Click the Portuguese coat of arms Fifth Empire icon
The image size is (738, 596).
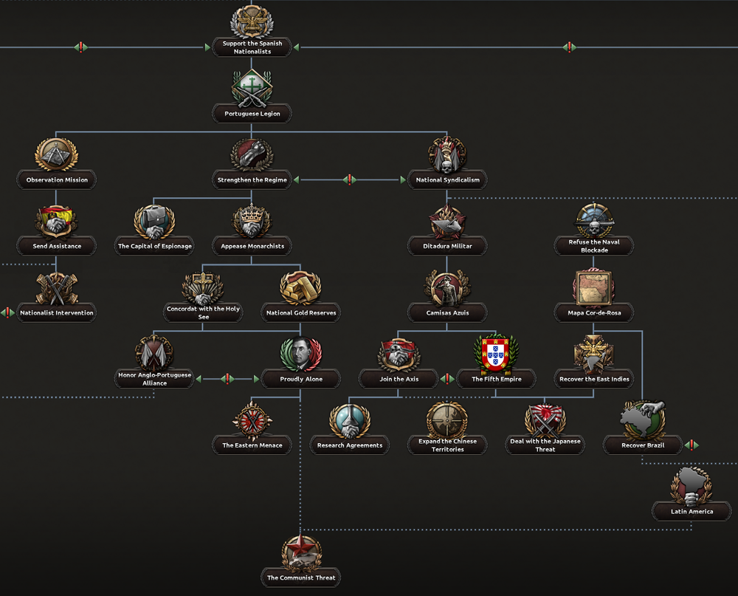496,353
